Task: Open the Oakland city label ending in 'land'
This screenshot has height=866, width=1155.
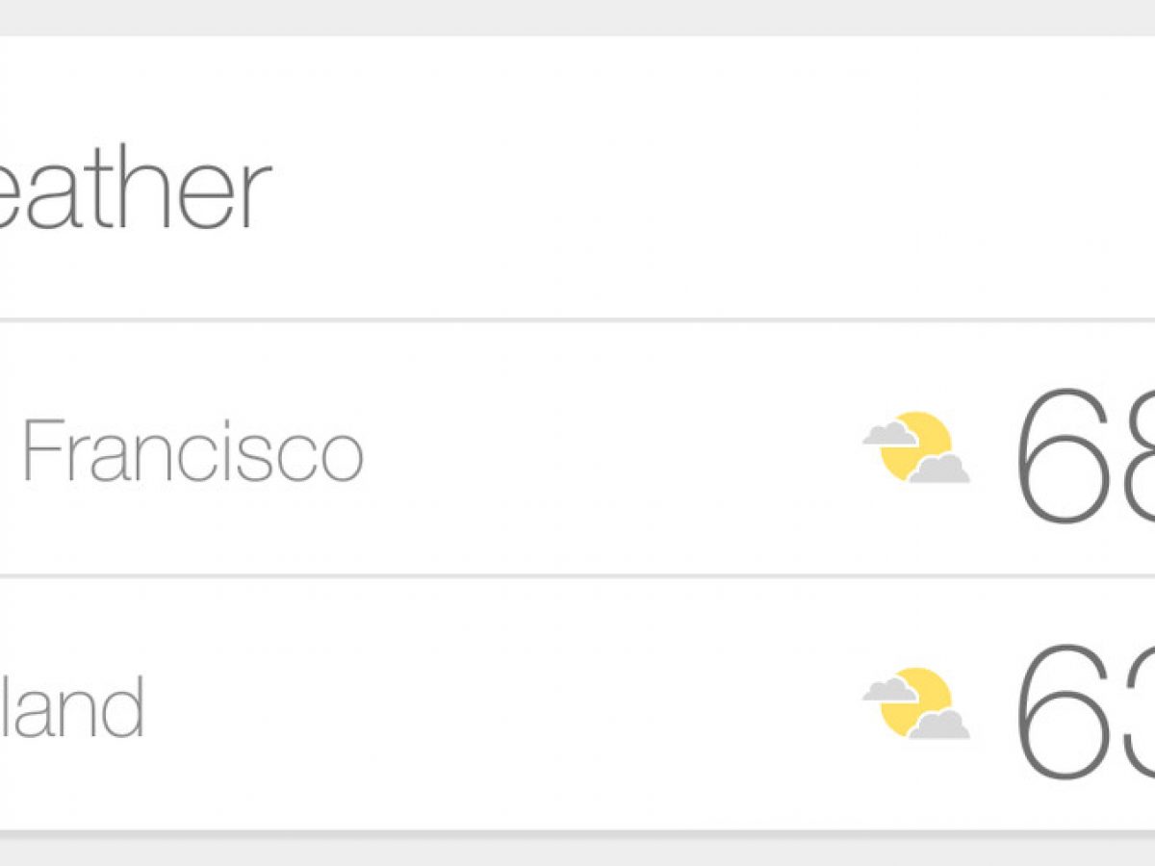Action: [72, 706]
